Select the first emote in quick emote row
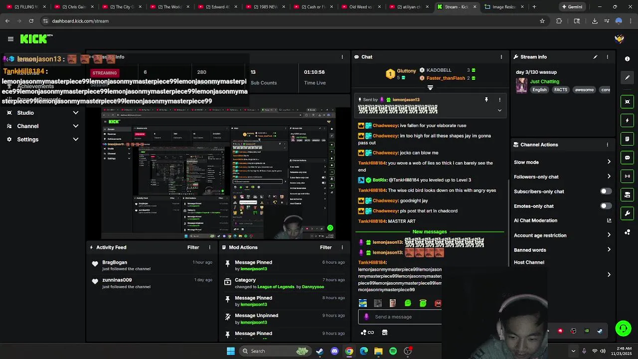The image size is (638, 359). coord(363,303)
